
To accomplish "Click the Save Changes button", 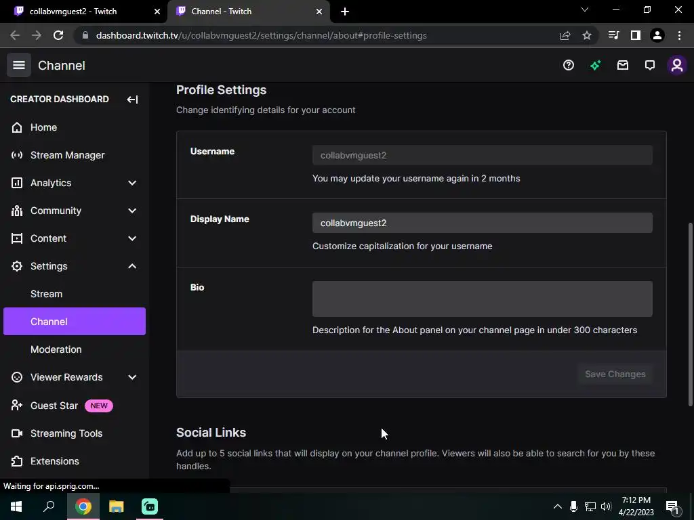I will 615,374.
